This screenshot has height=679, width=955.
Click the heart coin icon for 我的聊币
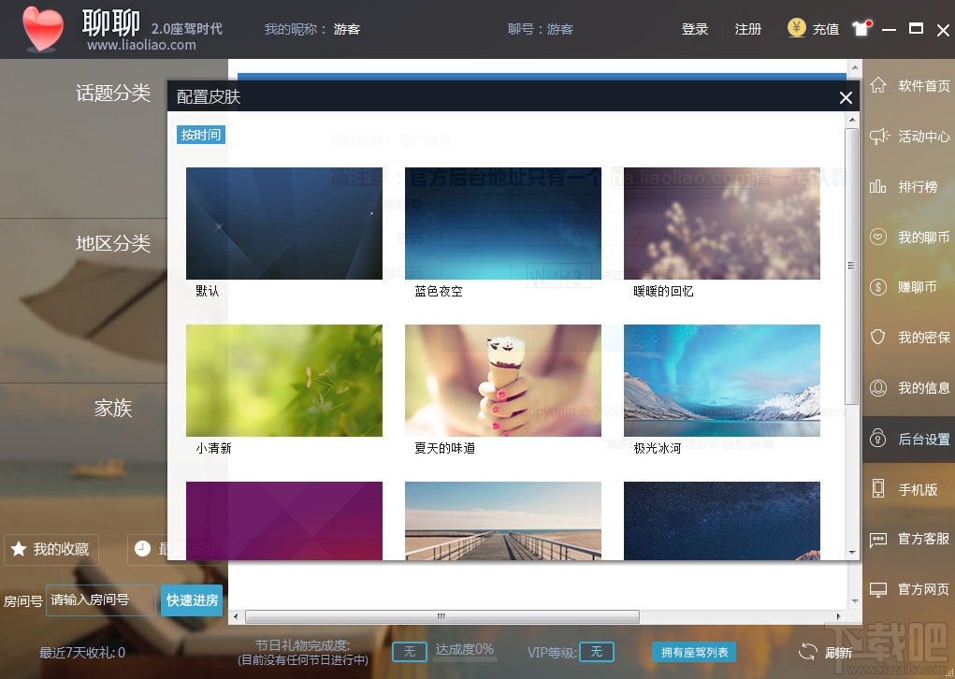[877, 237]
